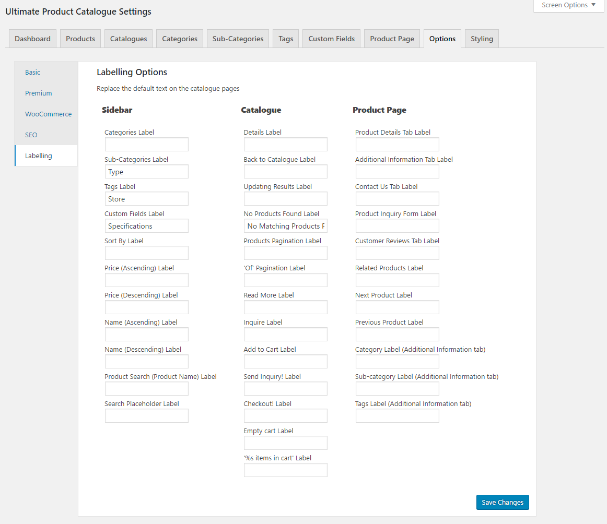Viewport: 607px width, 524px height.
Task: Expand the Screen Options dropdown
Action: pos(568,5)
